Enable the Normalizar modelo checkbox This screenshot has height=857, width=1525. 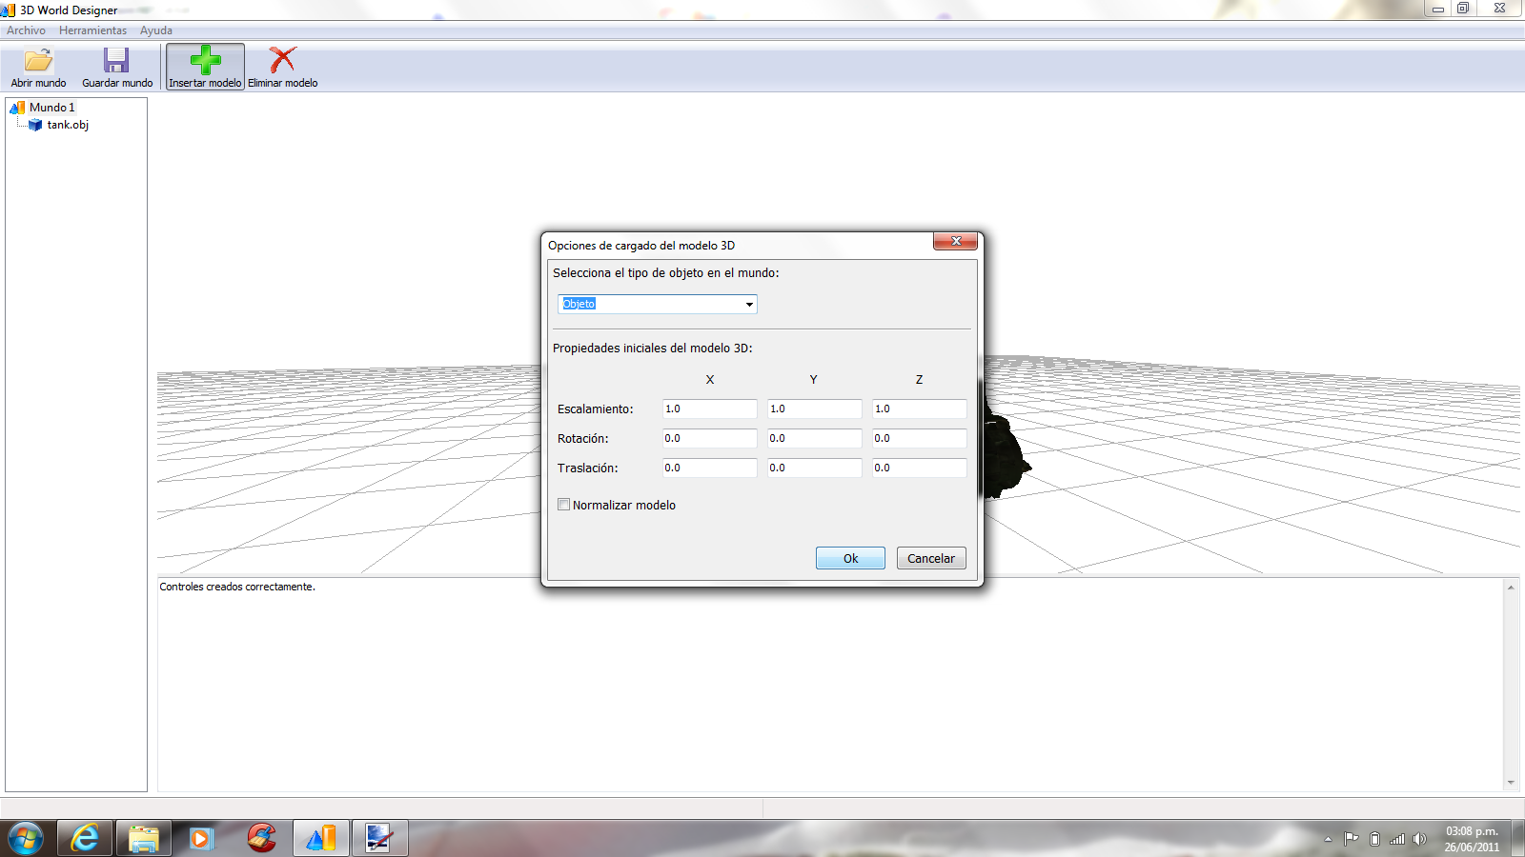563,505
